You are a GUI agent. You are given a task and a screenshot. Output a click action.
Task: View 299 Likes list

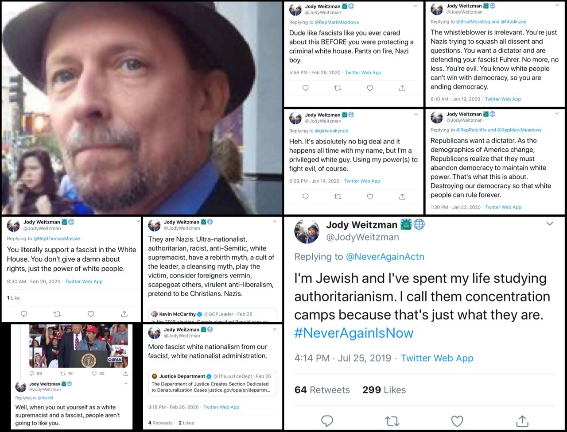pos(384,390)
